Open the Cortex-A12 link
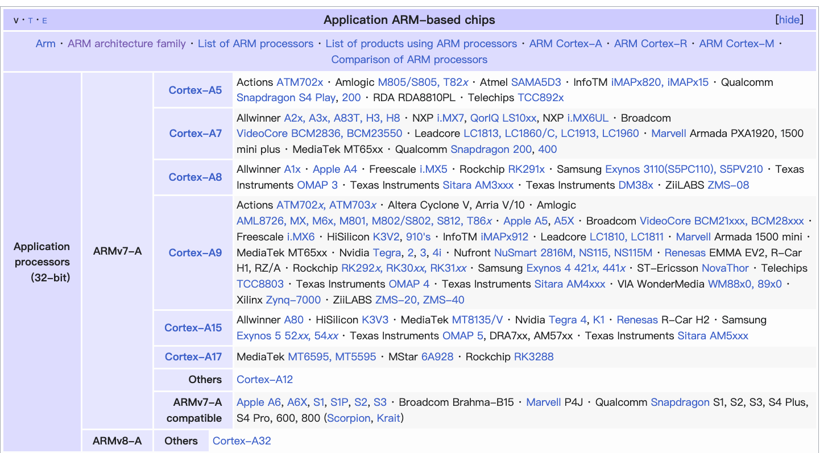The image size is (828, 453). [x=265, y=379]
